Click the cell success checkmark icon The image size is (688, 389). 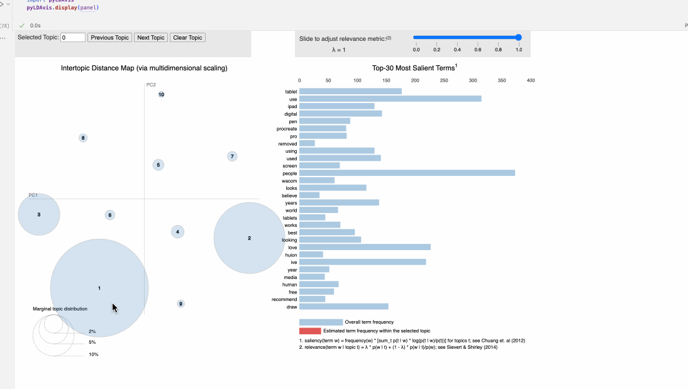coord(21,25)
